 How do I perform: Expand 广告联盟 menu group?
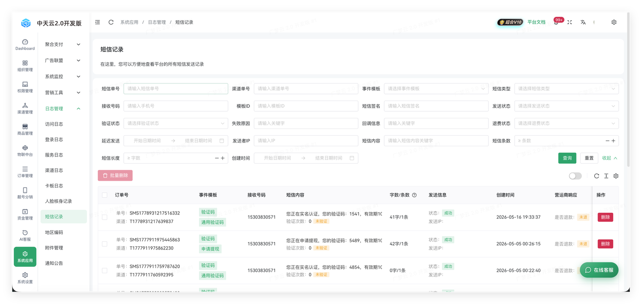[x=63, y=61]
